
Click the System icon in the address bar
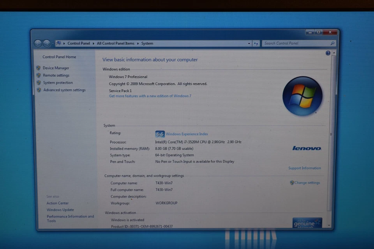(59, 43)
